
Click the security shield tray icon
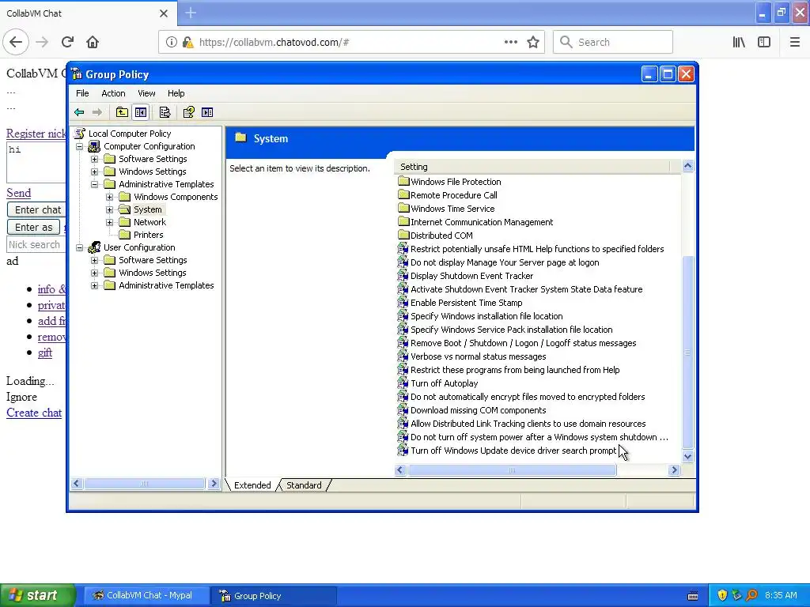tap(722, 595)
